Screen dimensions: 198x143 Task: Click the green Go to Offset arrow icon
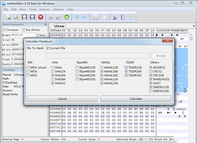click(x=67, y=17)
